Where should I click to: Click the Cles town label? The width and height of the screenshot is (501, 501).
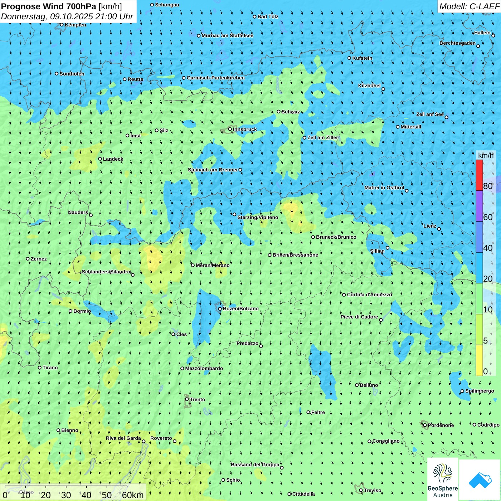tap(181, 334)
